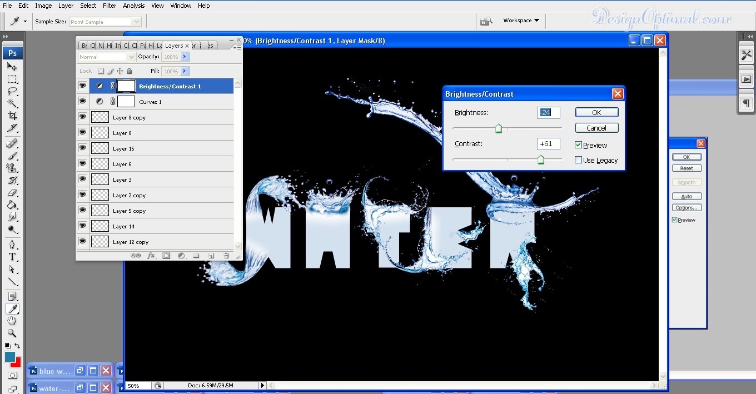Open the Eyedropper tool preset picker
This screenshot has width=756, height=394.
click(26, 22)
